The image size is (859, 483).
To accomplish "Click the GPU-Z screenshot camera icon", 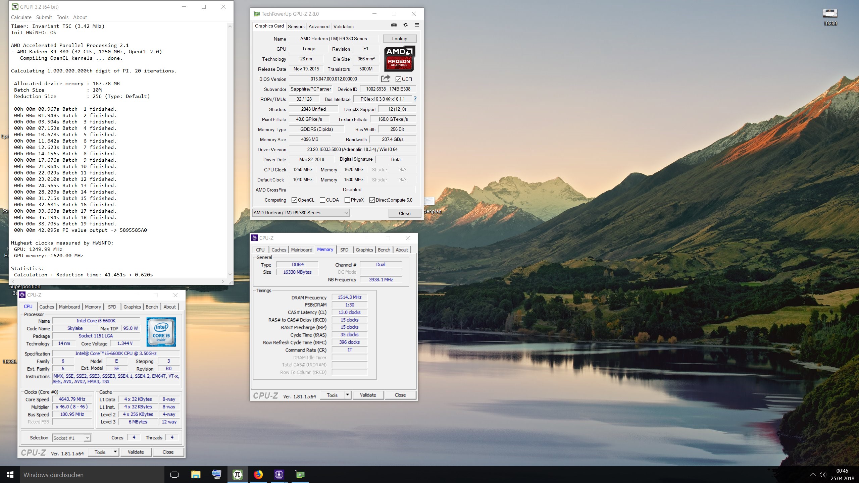I will point(394,25).
